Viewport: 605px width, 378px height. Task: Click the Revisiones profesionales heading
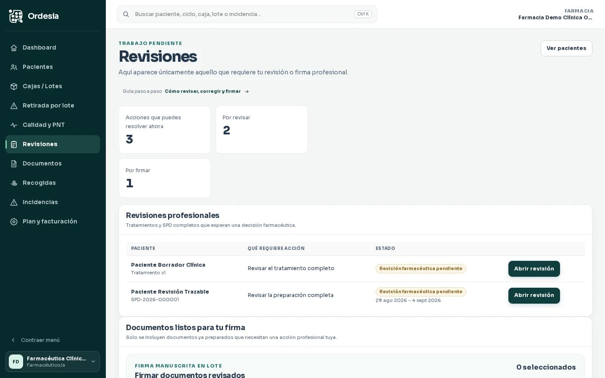click(173, 215)
